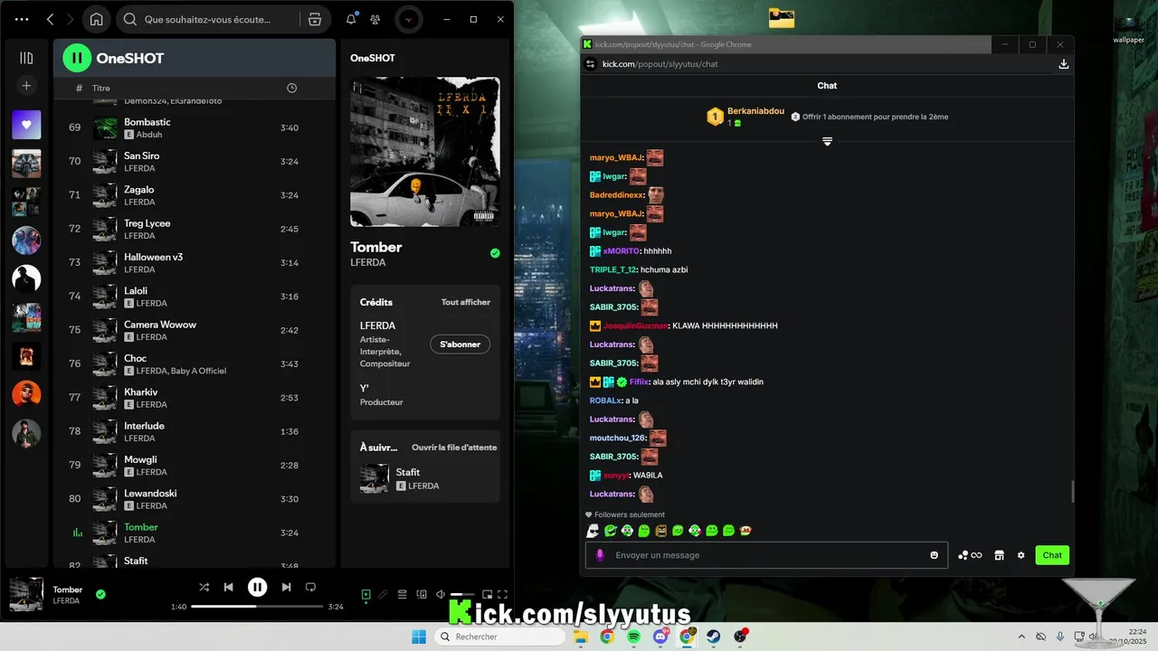The width and height of the screenshot is (1158, 651).
Task: Toggle repeat mode
Action: (310, 587)
